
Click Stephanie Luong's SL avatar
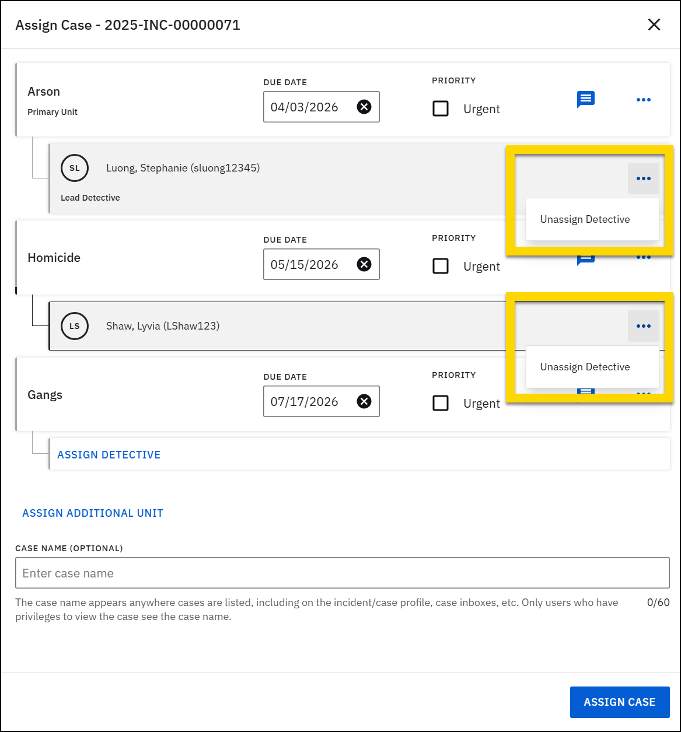coord(75,168)
